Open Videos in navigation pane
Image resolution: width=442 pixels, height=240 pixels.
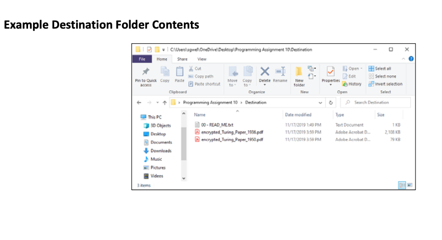coord(153,176)
